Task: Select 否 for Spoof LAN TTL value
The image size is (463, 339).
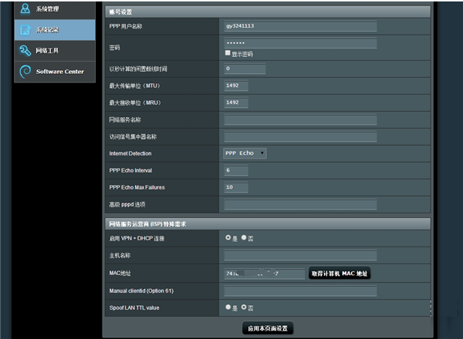Action: pos(244,307)
